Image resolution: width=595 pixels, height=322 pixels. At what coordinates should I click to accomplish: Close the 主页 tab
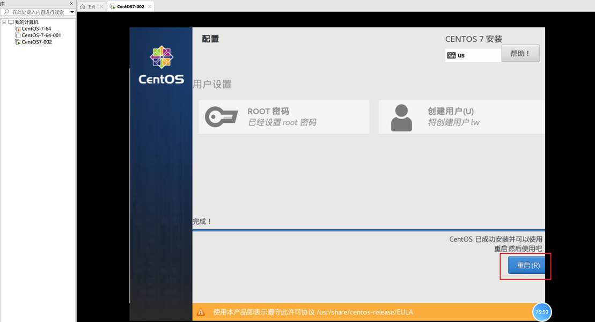pyautogui.click(x=101, y=6)
